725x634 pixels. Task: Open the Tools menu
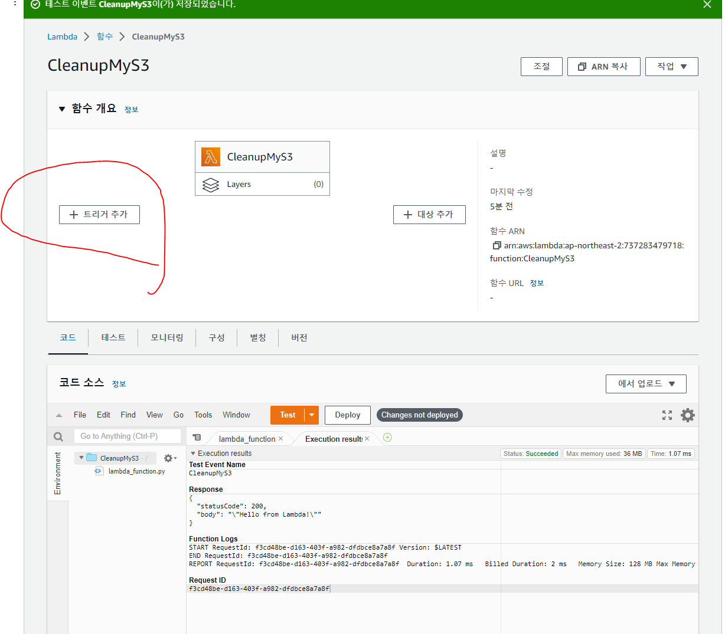click(203, 415)
